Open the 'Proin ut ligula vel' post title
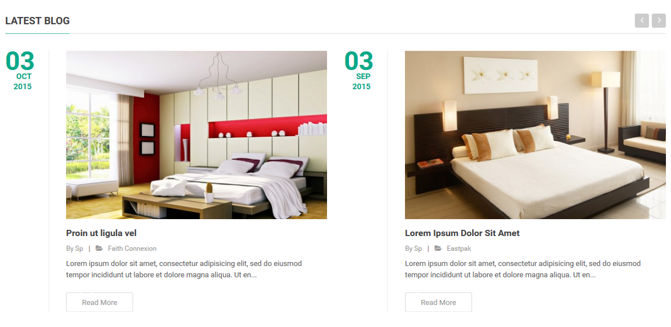This screenshot has width=671, height=327. tap(102, 233)
